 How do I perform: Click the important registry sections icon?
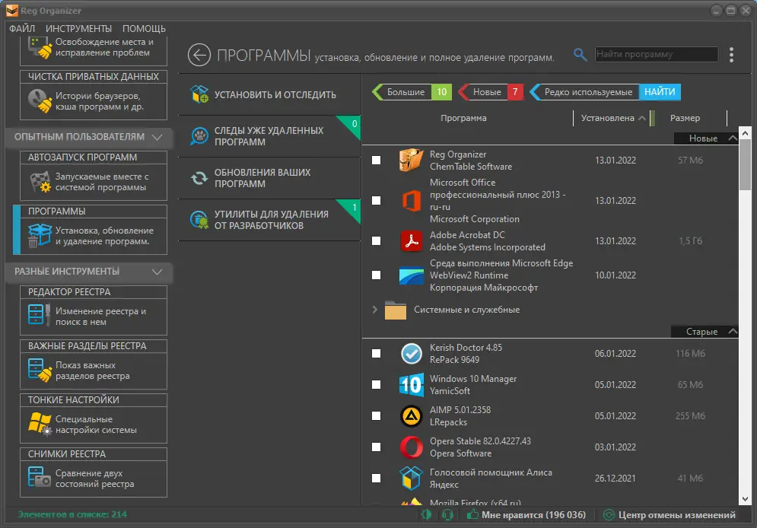(x=40, y=371)
